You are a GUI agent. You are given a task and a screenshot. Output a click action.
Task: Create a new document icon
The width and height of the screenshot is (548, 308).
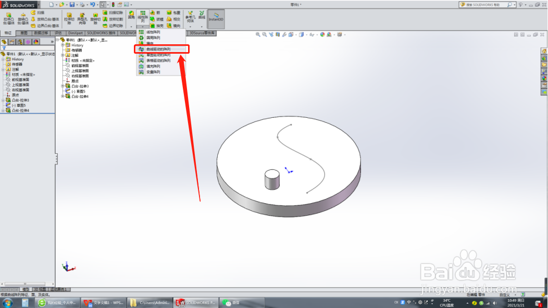(52, 5)
